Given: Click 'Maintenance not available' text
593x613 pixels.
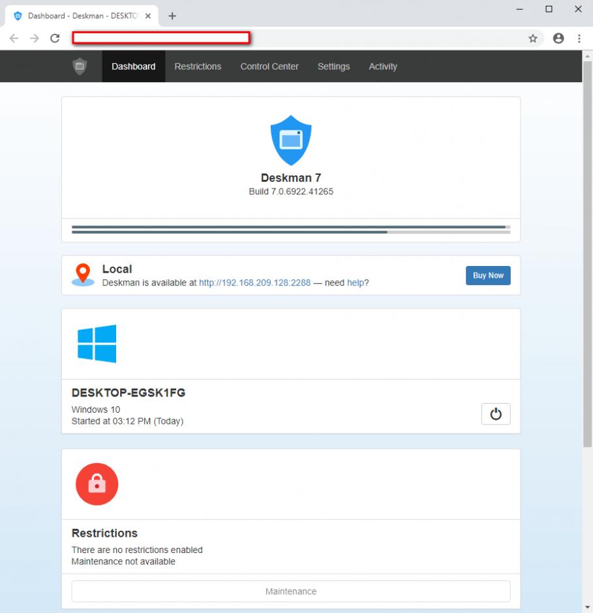Looking at the screenshot, I should [x=123, y=561].
